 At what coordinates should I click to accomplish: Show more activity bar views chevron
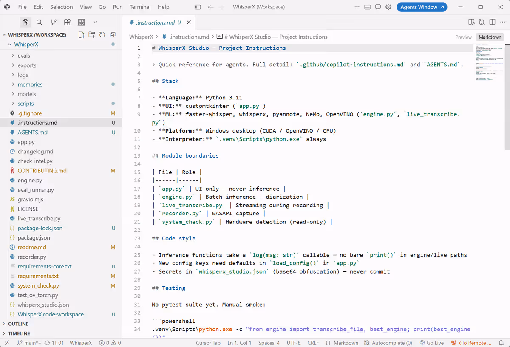click(95, 22)
